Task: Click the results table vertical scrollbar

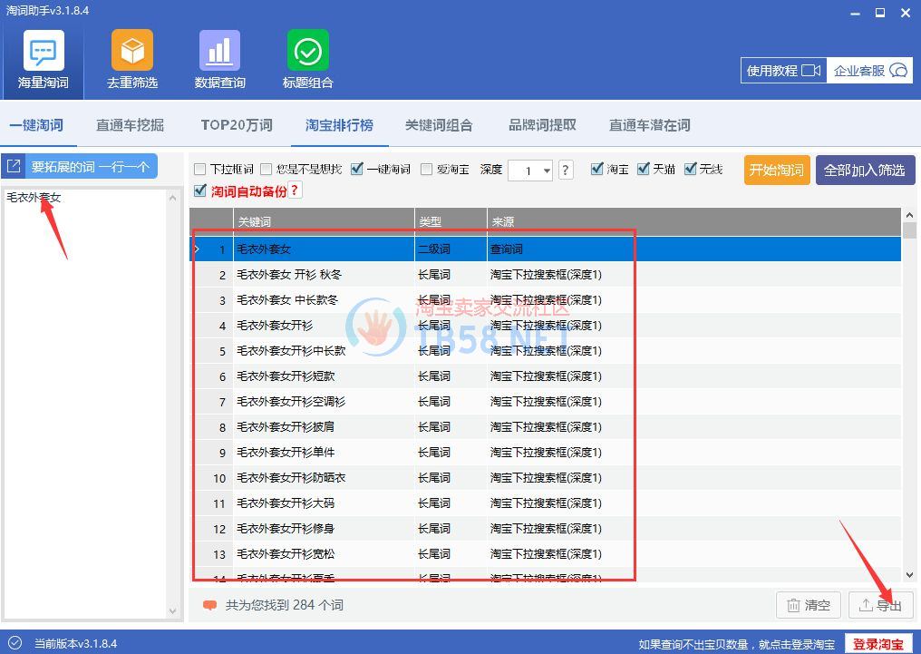Action: pyautogui.click(x=909, y=390)
